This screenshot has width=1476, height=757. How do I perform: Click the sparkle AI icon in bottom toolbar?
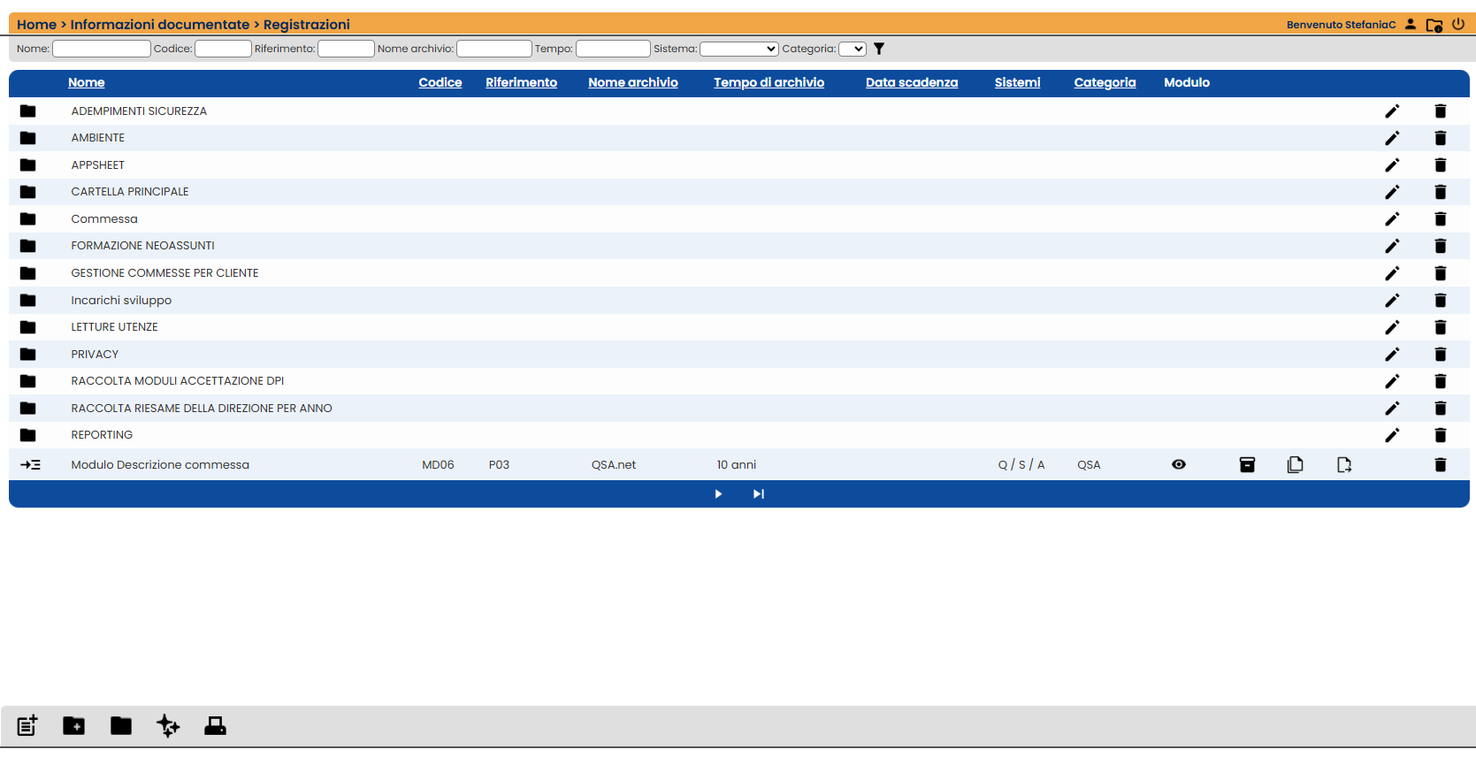(x=168, y=726)
